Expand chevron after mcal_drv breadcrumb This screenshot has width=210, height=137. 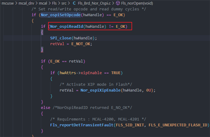pyautogui.click(x=36, y=3)
